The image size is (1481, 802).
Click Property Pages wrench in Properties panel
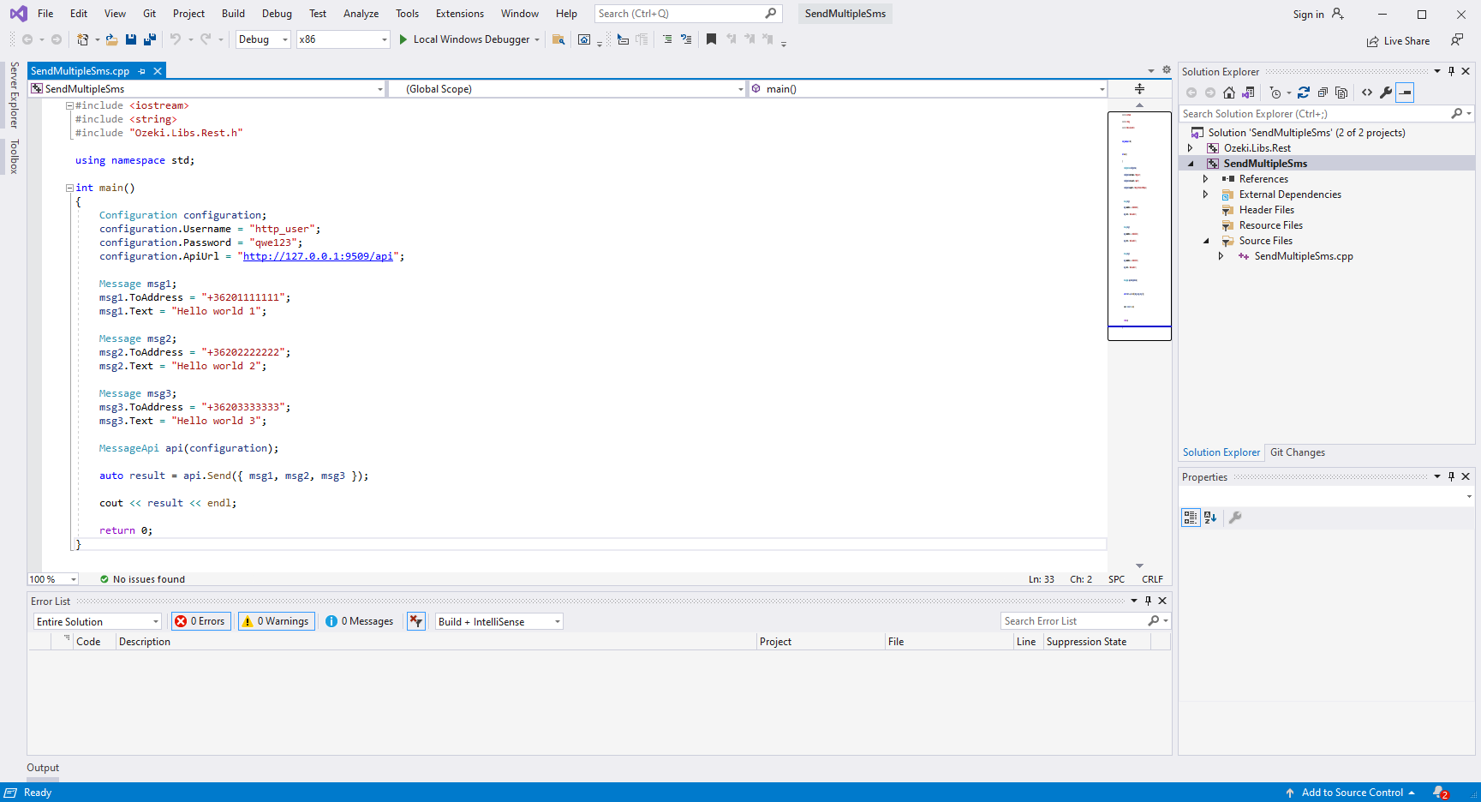(x=1235, y=518)
